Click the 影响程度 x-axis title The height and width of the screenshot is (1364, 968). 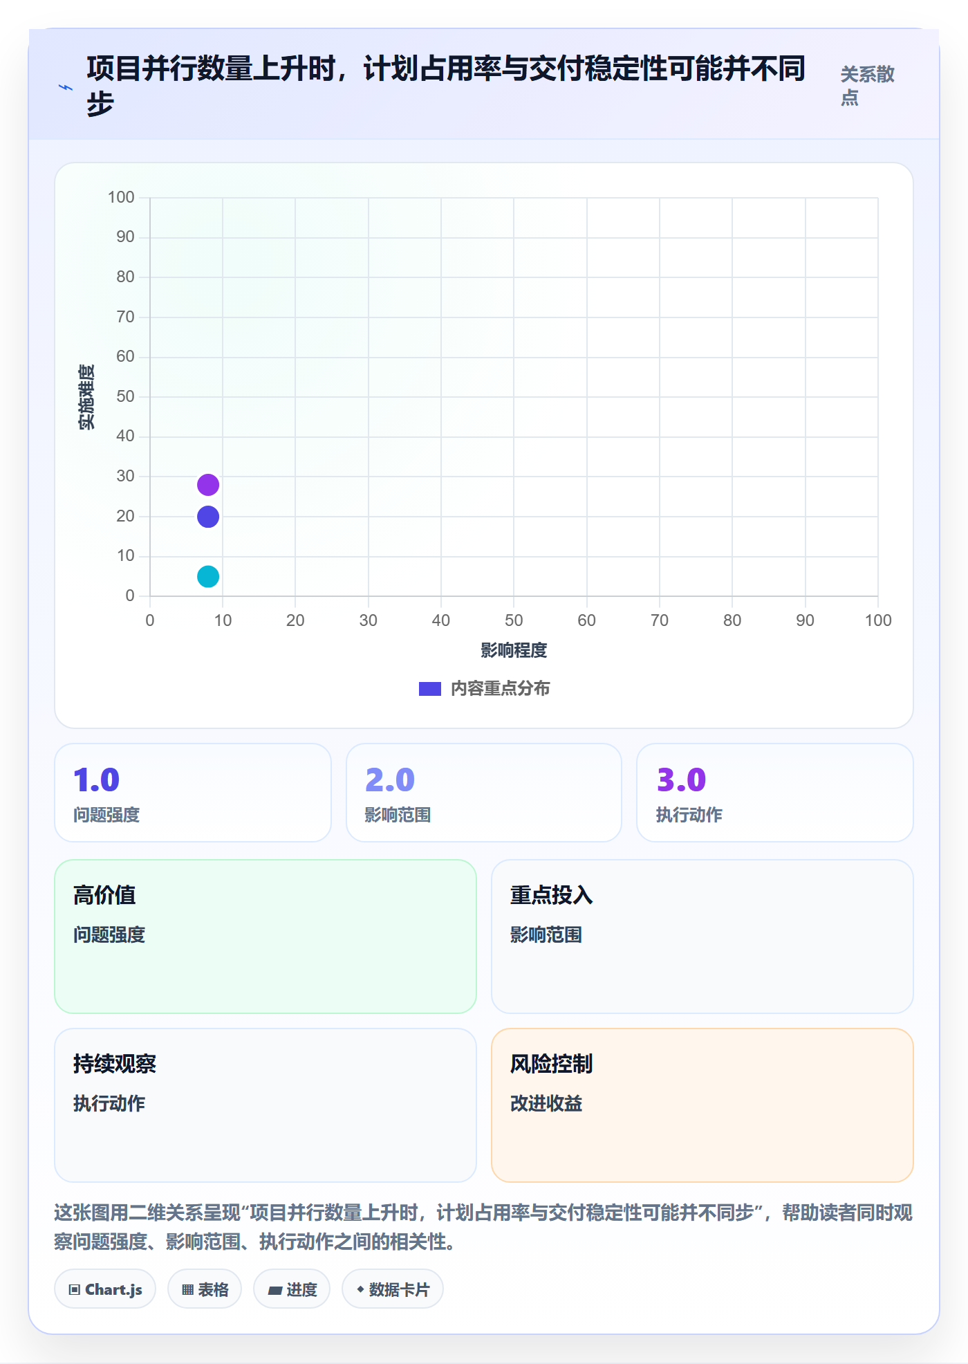[514, 650]
